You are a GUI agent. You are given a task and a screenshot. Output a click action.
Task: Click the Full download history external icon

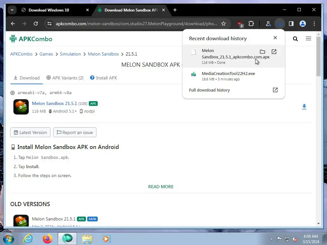[275, 90]
